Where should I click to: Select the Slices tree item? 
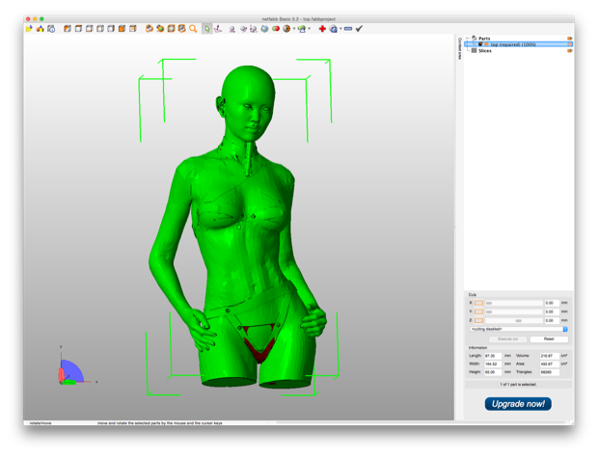tap(485, 51)
